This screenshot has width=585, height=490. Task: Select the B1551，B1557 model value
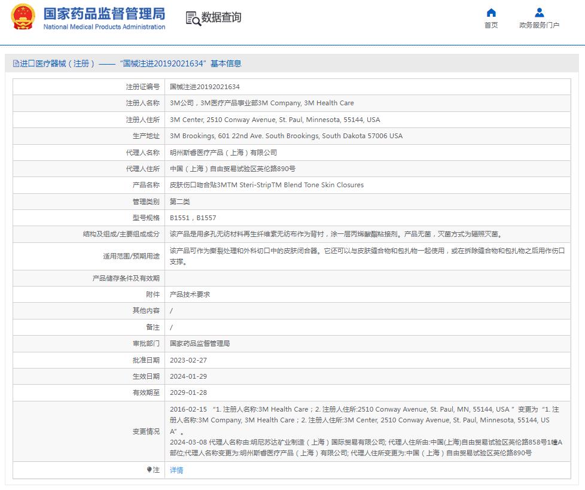(193, 218)
